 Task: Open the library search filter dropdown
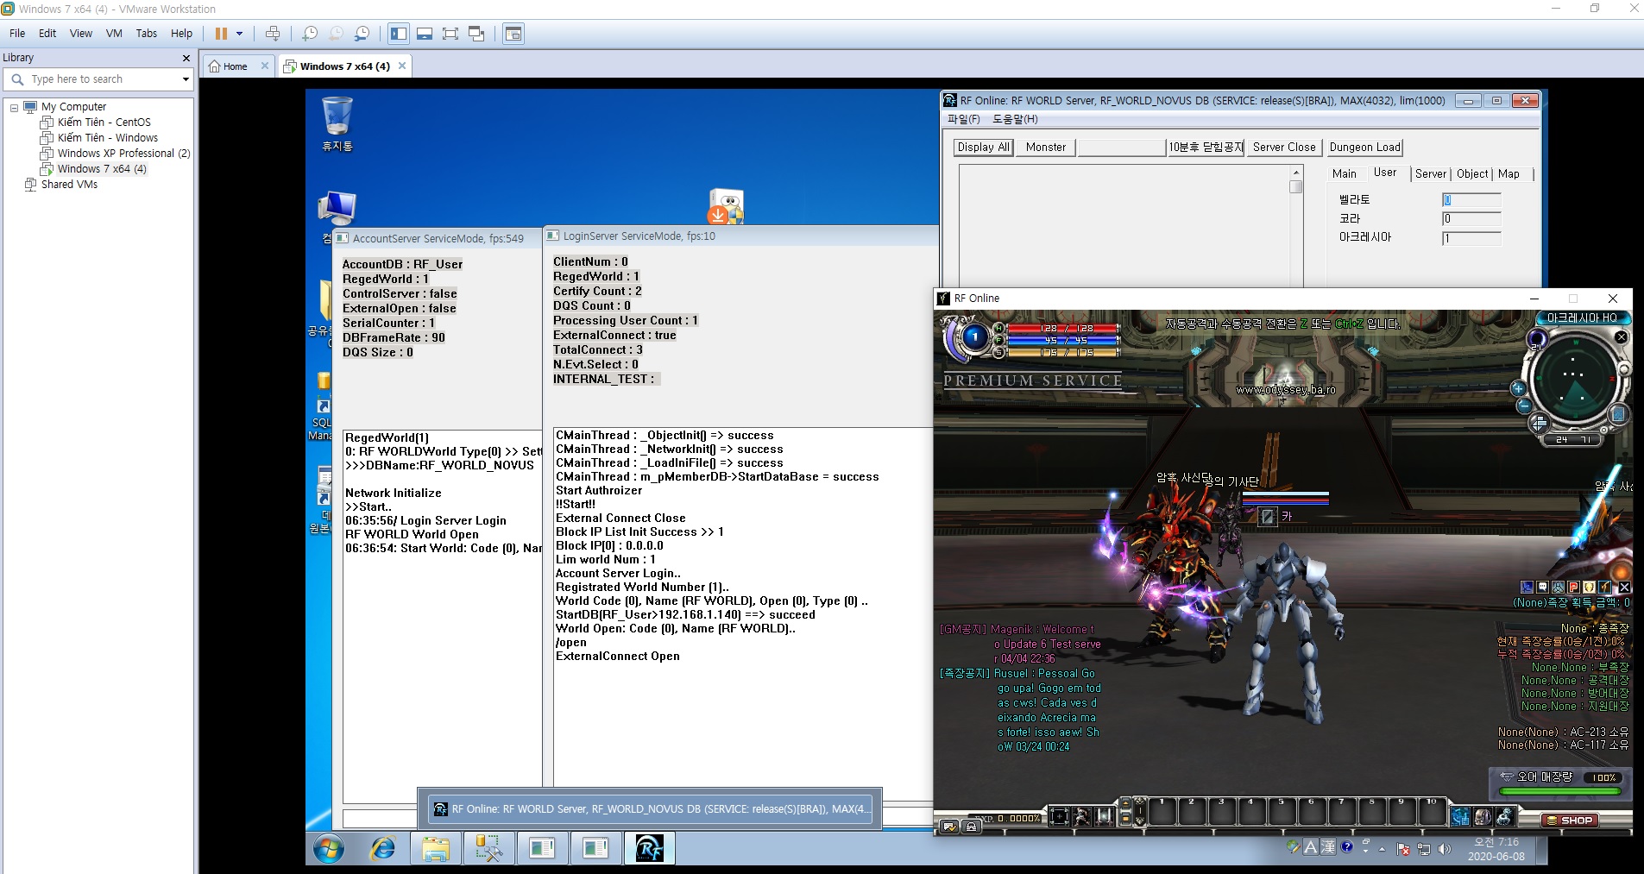click(186, 79)
